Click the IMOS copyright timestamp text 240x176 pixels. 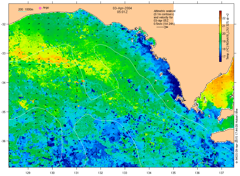(x=237, y=136)
